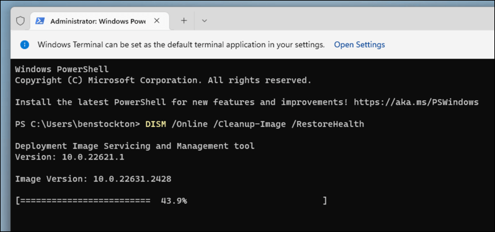This screenshot has height=232, width=495.
Task: Click the filled part of the progress bar
Action: 85,201
